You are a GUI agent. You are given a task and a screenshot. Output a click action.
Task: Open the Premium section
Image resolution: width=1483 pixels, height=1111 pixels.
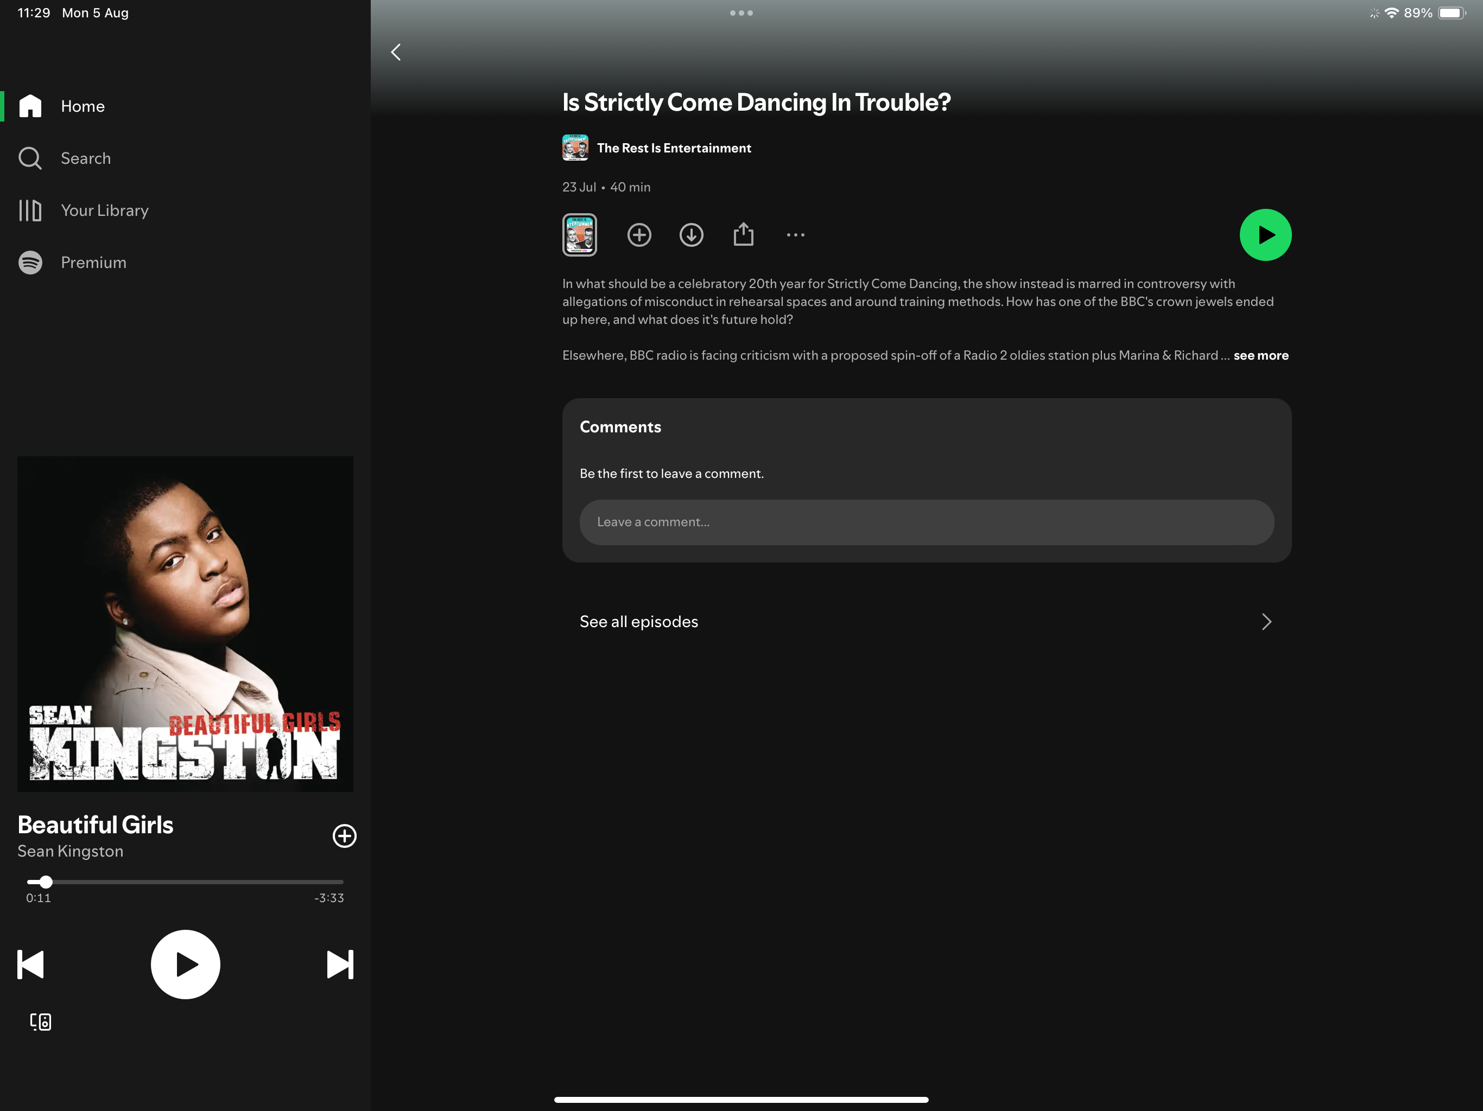(x=185, y=263)
